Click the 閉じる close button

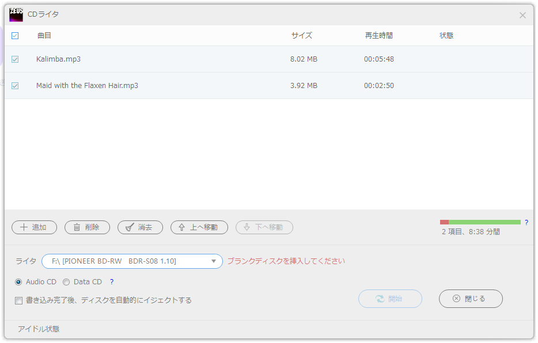pyautogui.click(x=471, y=299)
